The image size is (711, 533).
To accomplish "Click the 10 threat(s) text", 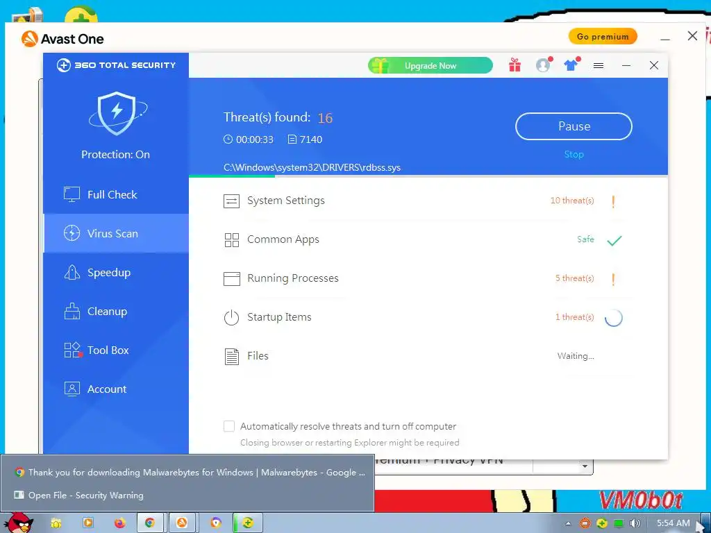I will pos(572,201).
